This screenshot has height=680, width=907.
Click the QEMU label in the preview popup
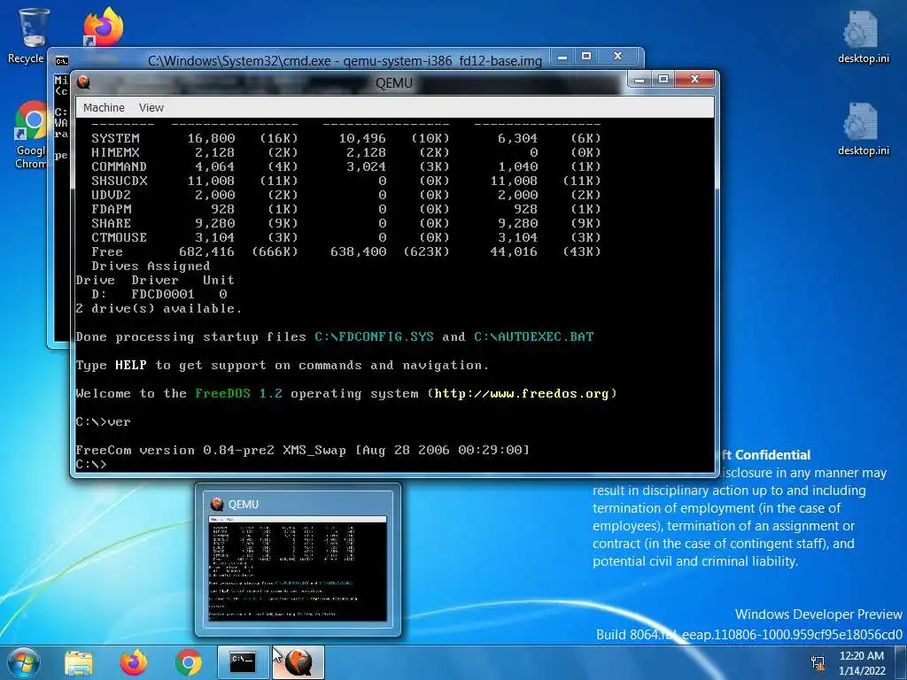[243, 504]
